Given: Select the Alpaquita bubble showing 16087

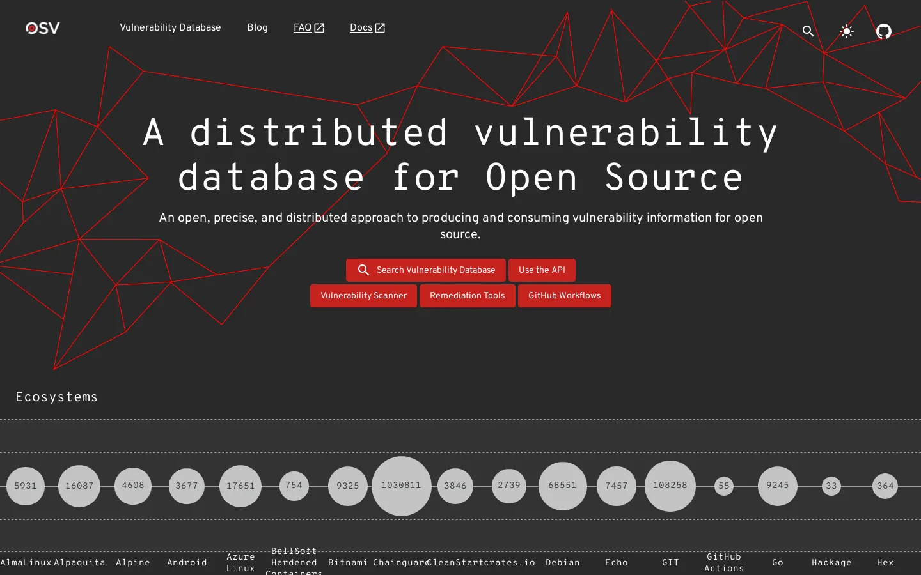Looking at the screenshot, I should pyautogui.click(x=79, y=486).
